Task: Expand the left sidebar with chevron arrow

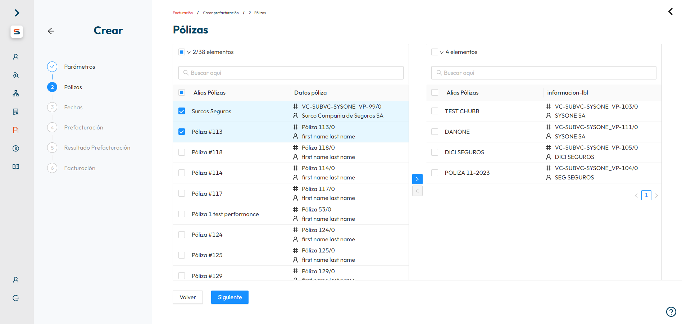Action: point(17,13)
